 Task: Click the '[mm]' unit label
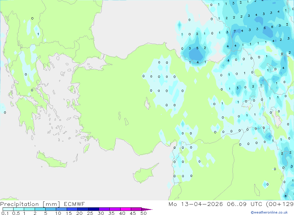pyautogui.click(x=51, y=204)
